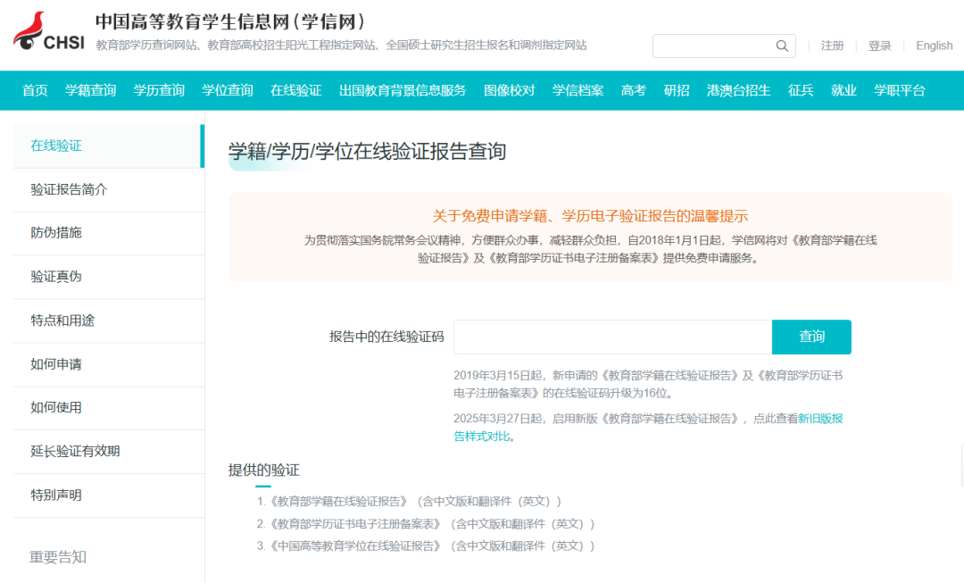Select 港澳台招生 in top navigation
The height and width of the screenshot is (583, 964).
click(738, 90)
